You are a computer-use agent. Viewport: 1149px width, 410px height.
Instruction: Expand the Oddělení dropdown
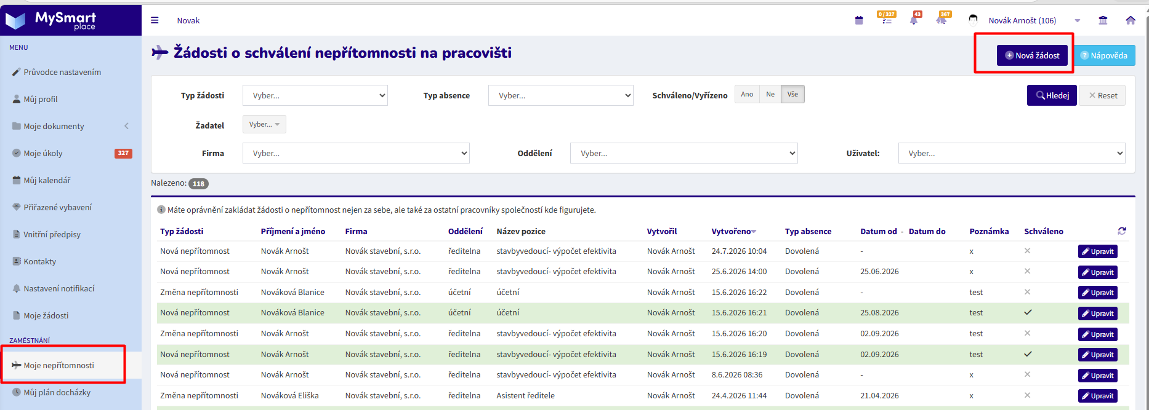tap(684, 153)
